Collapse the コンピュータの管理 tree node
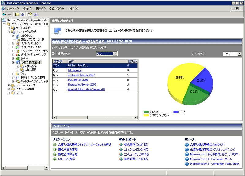The height and width of the screenshot is (176, 245). (9, 32)
